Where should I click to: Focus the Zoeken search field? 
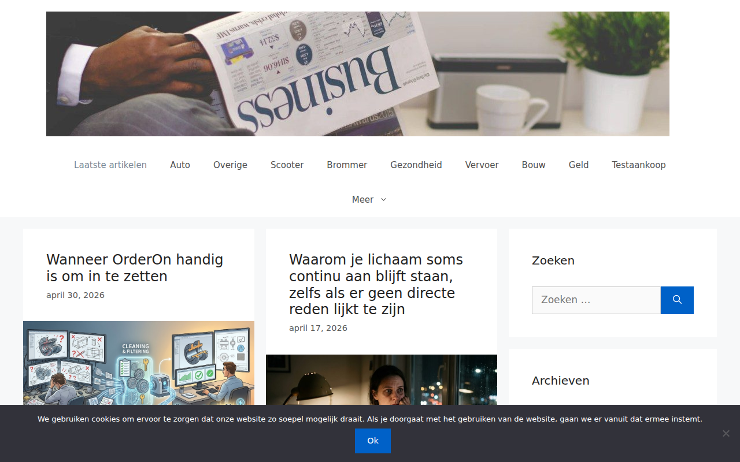point(596,300)
